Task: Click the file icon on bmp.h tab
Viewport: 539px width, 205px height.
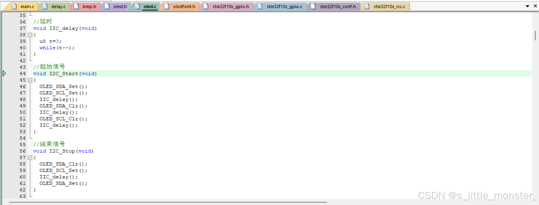Action: pyautogui.click(x=76, y=6)
